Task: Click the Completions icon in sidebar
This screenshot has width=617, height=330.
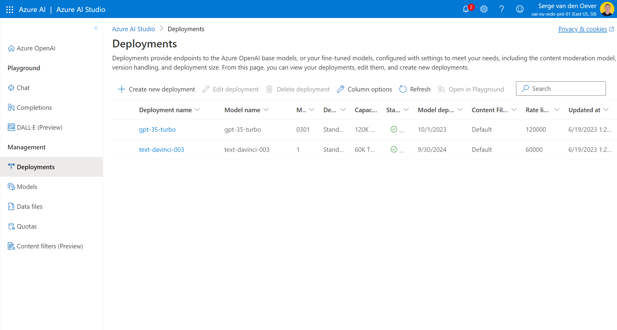Action: click(x=11, y=108)
